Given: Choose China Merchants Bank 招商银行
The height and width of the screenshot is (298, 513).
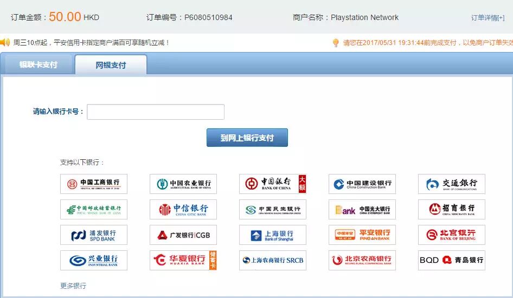Looking at the screenshot, I should 452,210.
